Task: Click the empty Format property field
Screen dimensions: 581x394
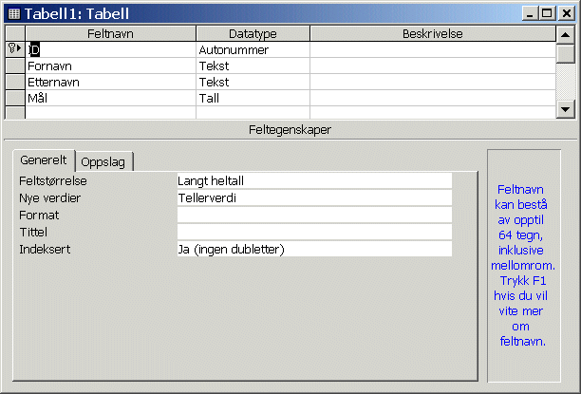Action: [x=314, y=215]
